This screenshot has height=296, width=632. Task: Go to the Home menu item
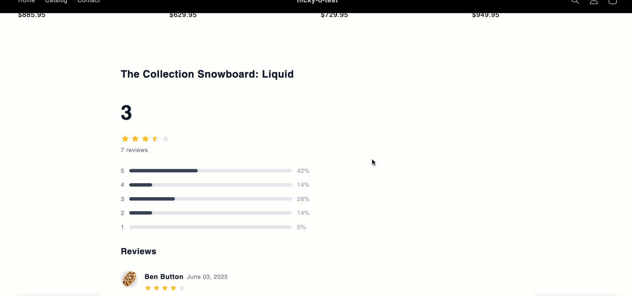coord(26,2)
